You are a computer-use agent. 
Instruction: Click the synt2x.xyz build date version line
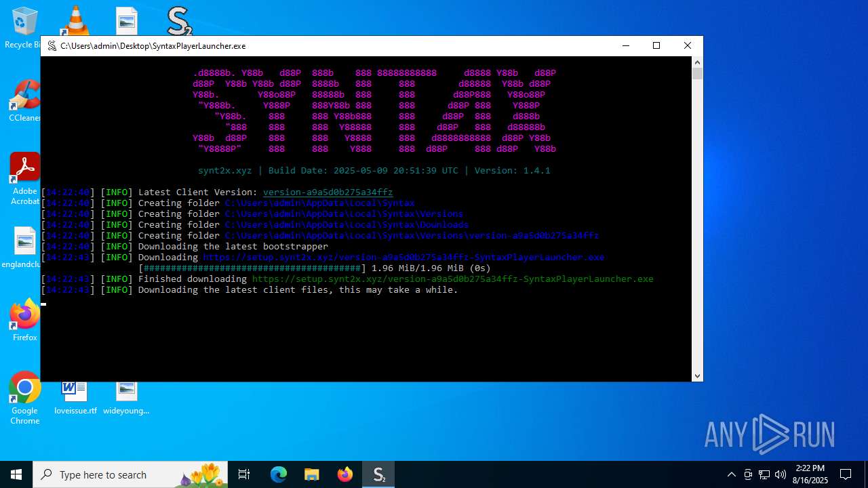point(374,171)
